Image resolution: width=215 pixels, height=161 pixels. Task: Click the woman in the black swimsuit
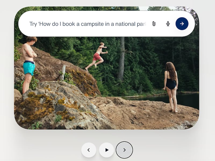(171, 87)
